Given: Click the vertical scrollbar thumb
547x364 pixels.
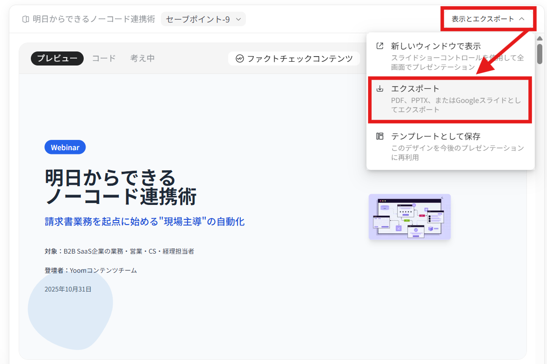Looking at the screenshot, I should point(540,54).
